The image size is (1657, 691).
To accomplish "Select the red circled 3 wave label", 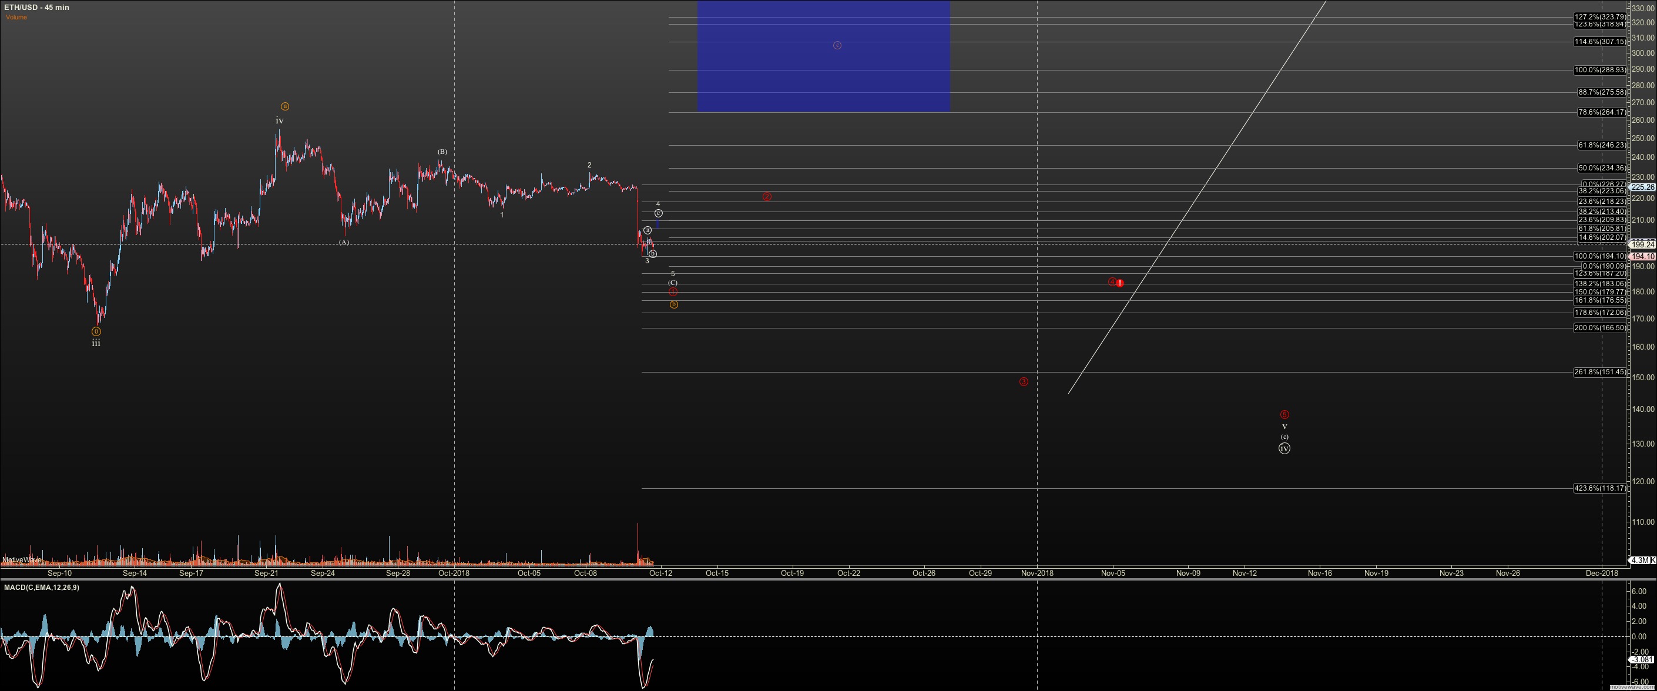I will coord(1024,381).
